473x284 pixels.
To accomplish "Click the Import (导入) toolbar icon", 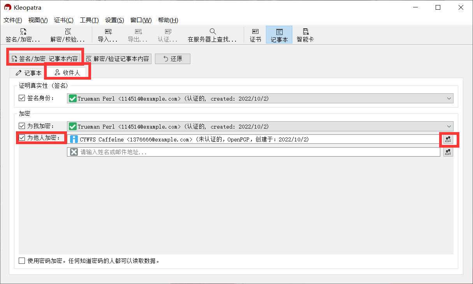I will pos(107,35).
